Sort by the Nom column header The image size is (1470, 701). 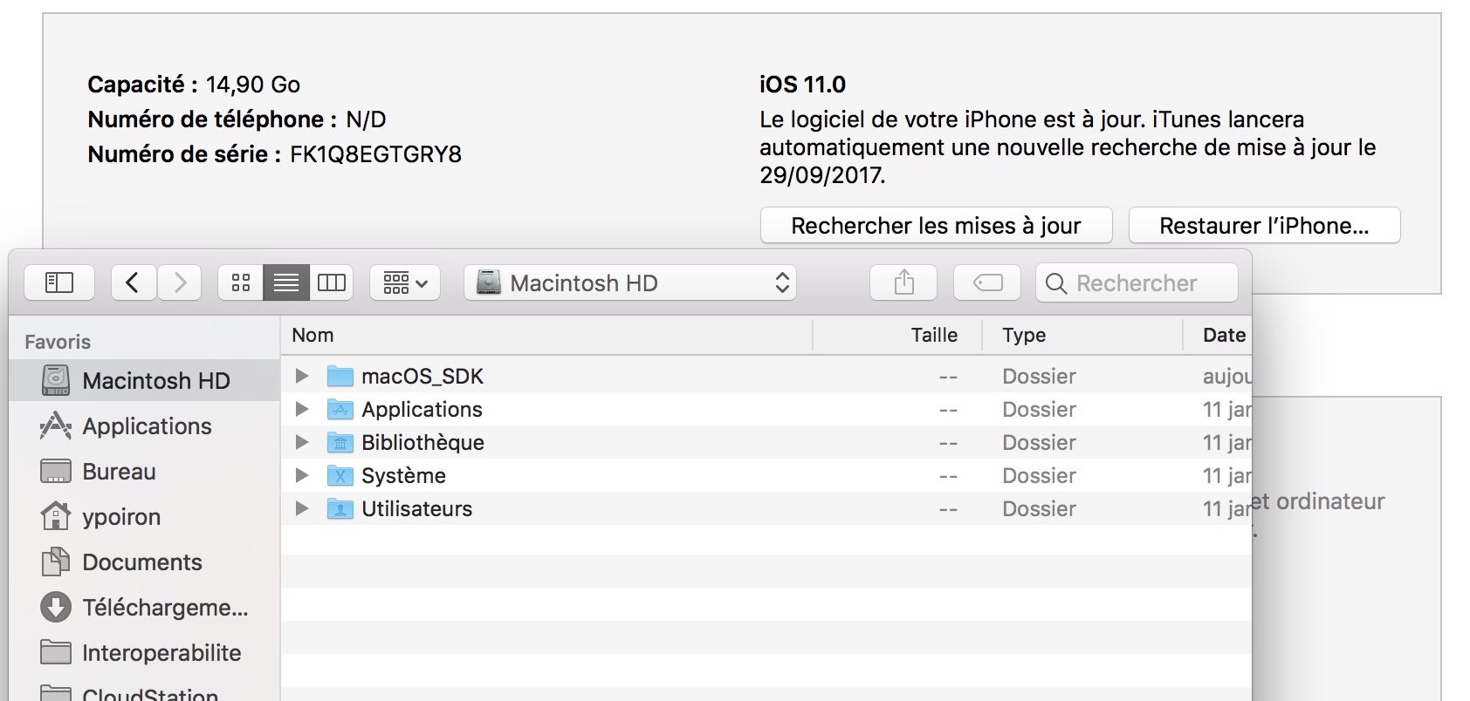click(x=313, y=336)
